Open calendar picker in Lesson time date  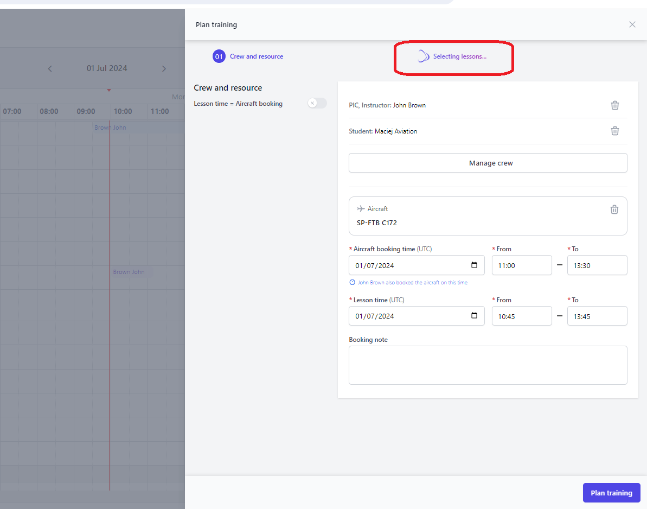pos(474,316)
